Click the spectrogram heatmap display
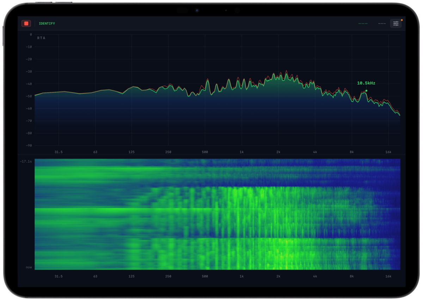This screenshot has width=423, height=301. pos(217,214)
